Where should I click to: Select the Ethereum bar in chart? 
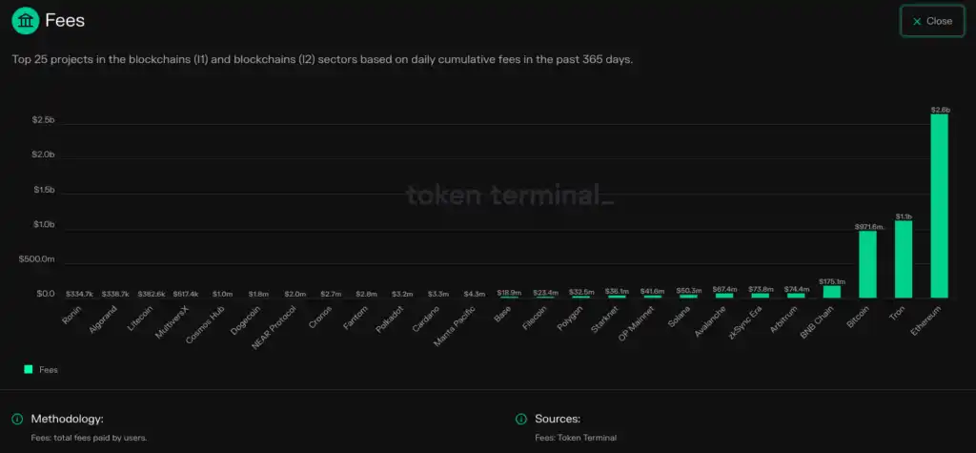tap(940, 206)
